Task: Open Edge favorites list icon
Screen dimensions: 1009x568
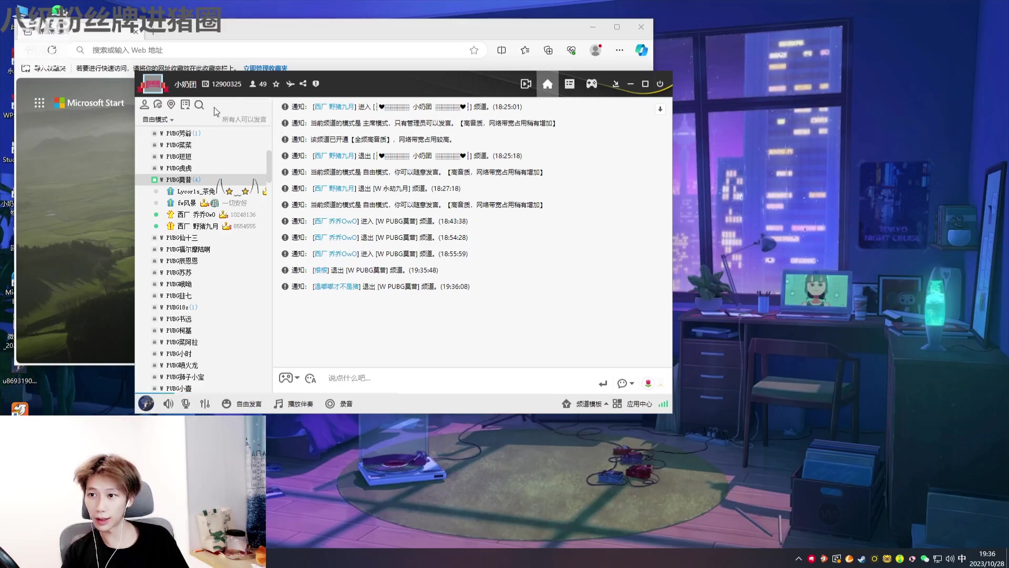Action: (x=525, y=50)
